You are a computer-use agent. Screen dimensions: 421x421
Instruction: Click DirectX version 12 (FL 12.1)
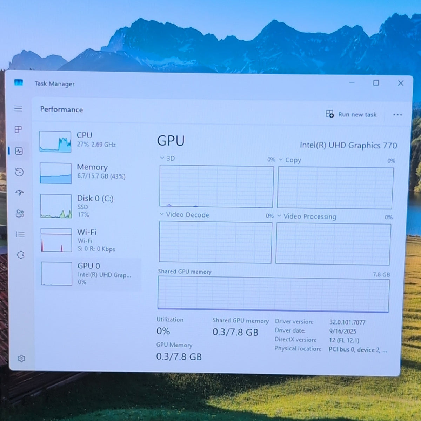344,340
